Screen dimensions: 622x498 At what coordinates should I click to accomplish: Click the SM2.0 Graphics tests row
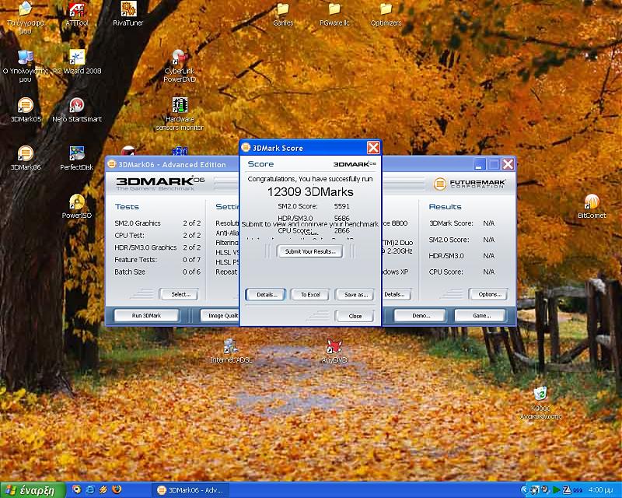pyautogui.click(x=158, y=223)
